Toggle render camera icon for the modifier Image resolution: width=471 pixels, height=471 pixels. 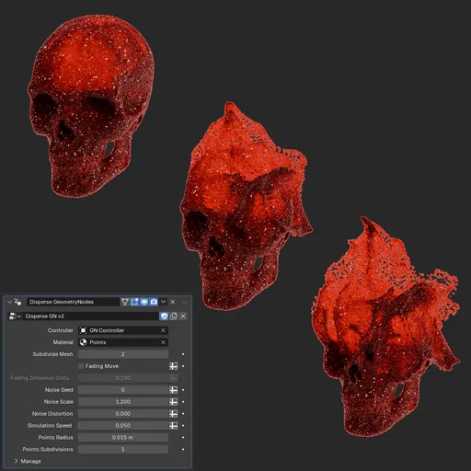coord(154,302)
